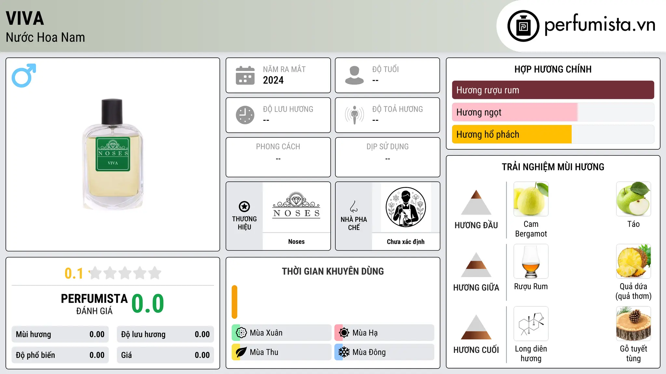
Task: Click the Hương rượu rum accord bar
Action: pyautogui.click(x=553, y=90)
